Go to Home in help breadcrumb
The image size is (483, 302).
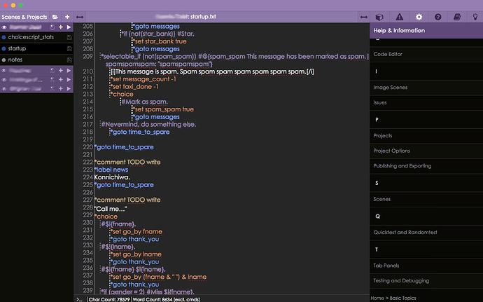point(377,298)
